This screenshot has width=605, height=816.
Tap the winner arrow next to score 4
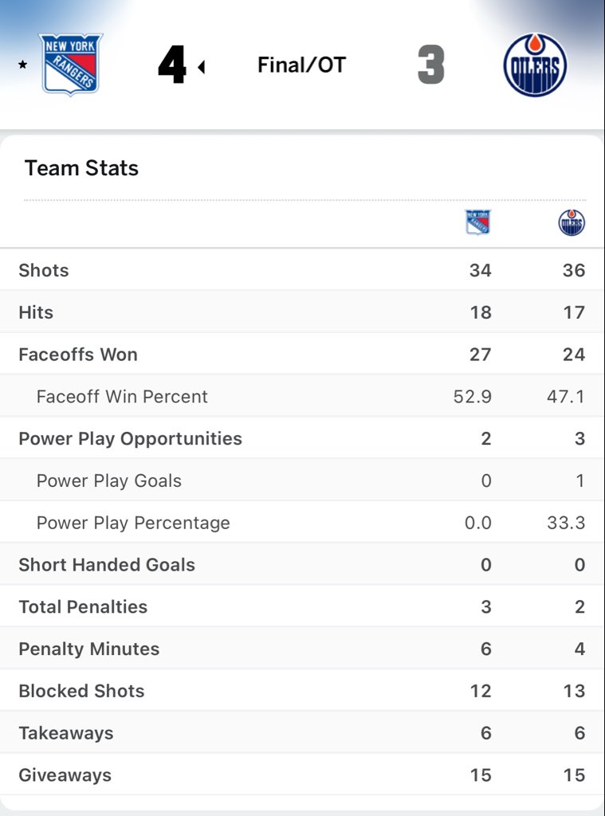coord(202,67)
